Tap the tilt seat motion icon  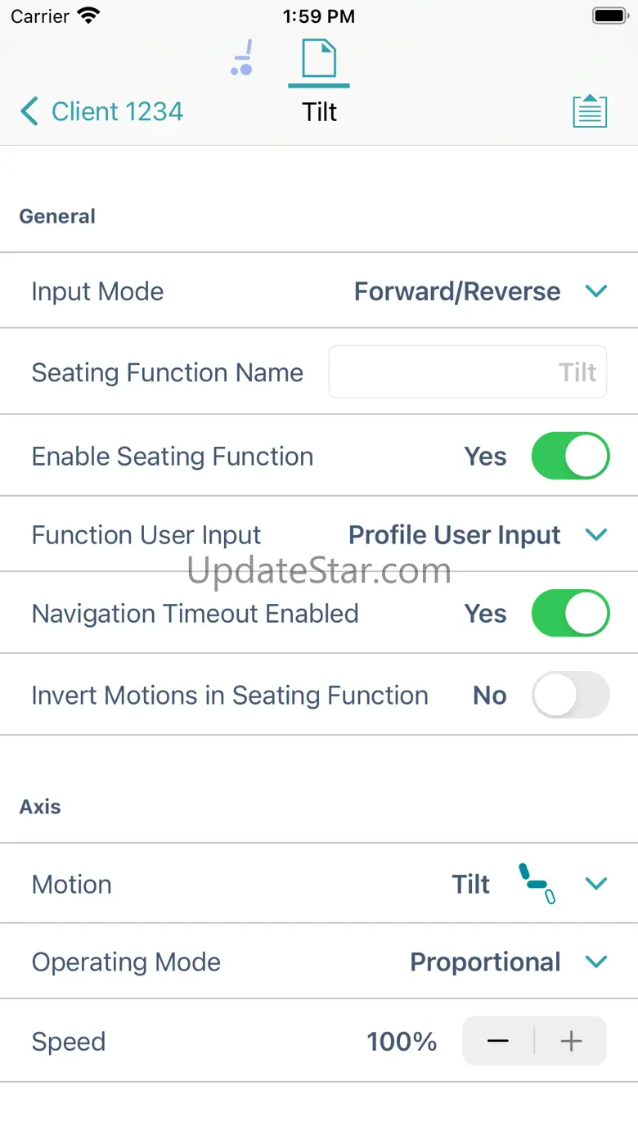click(x=537, y=884)
